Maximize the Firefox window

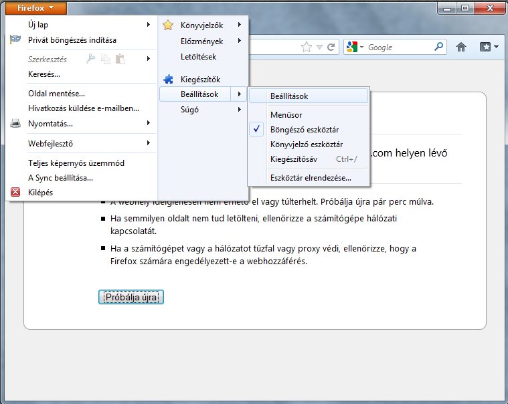click(465, 8)
